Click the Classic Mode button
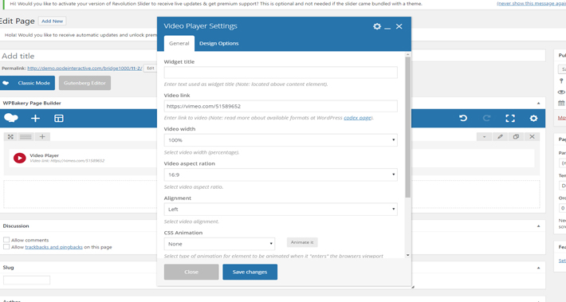 click(27, 83)
